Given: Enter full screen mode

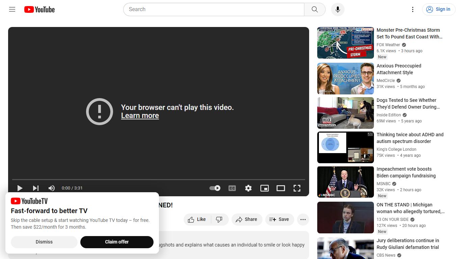Looking at the screenshot, I should (297, 188).
